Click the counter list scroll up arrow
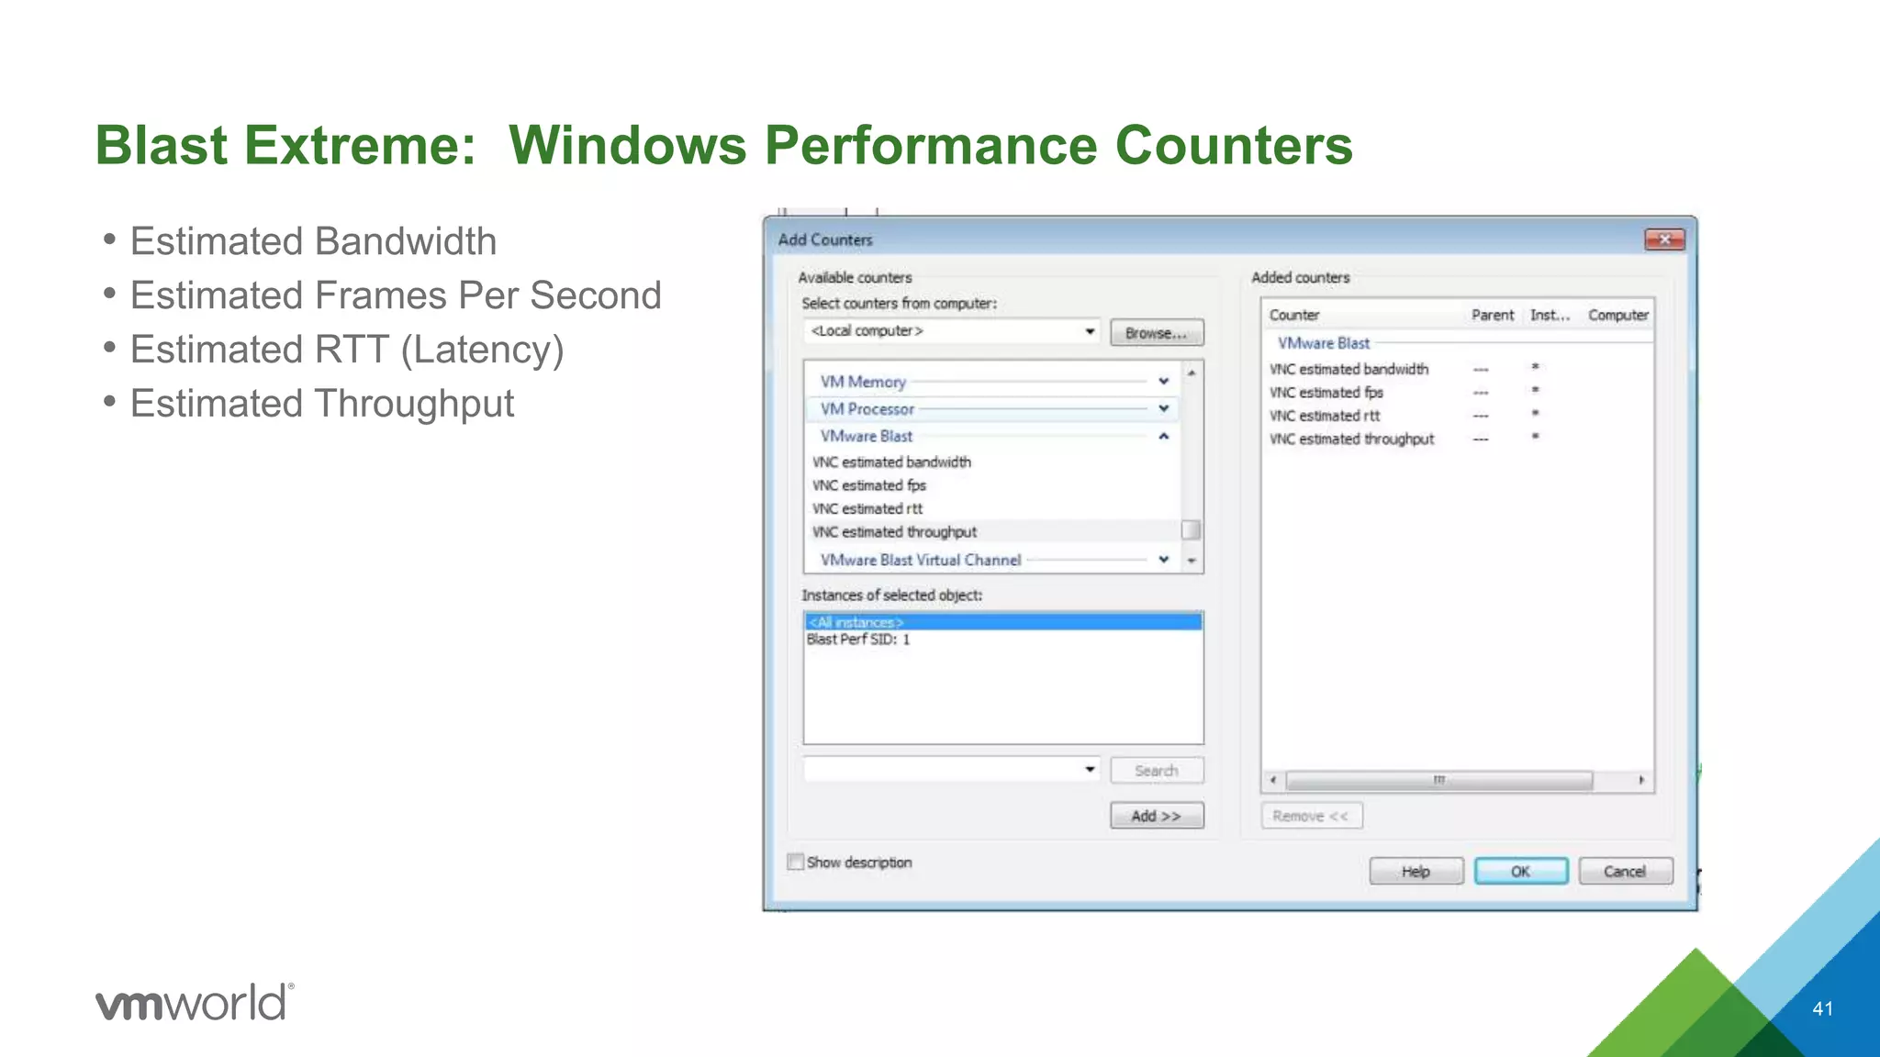Screen dimensions: 1880x1057 (1192, 373)
